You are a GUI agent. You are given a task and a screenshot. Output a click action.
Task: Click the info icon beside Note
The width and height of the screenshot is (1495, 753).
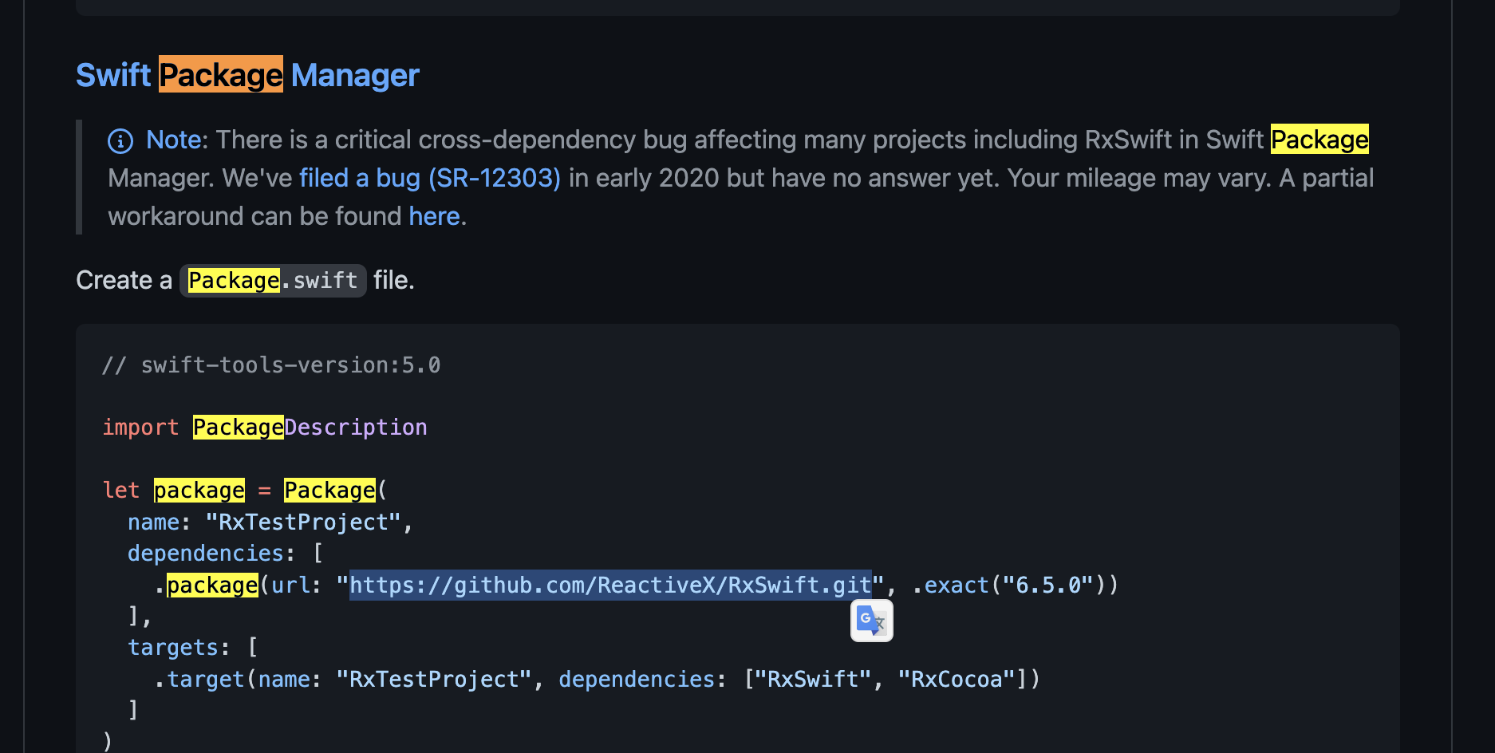[x=120, y=141]
